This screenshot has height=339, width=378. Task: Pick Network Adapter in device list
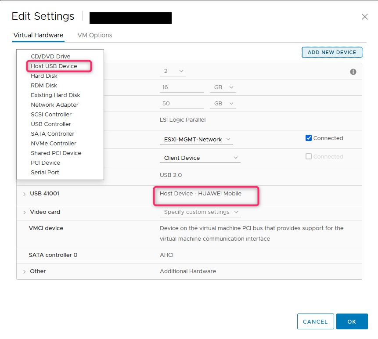(x=54, y=105)
